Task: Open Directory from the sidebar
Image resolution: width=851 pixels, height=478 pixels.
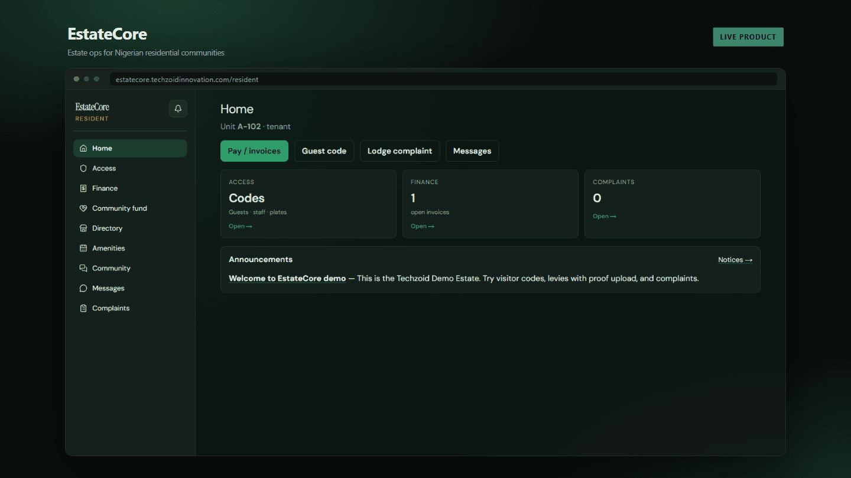Action: point(130,228)
